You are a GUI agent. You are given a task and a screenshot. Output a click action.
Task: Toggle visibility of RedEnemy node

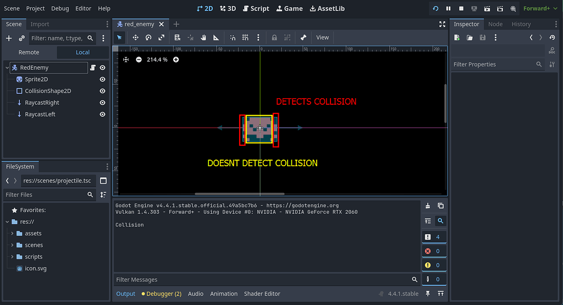point(102,67)
